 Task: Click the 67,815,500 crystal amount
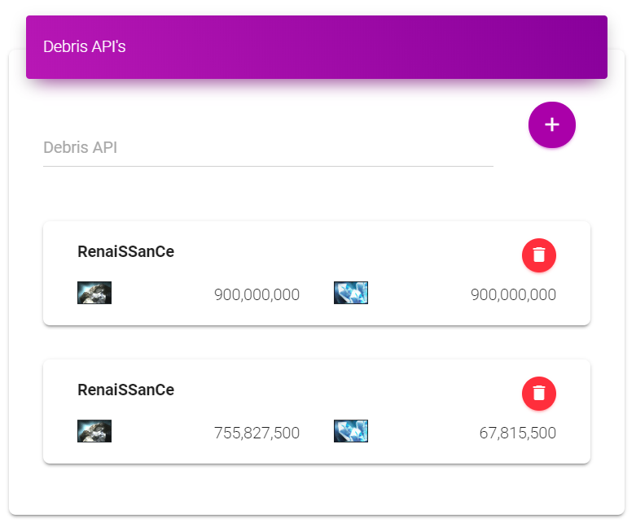pyautogui.click(x=518, y=433)
